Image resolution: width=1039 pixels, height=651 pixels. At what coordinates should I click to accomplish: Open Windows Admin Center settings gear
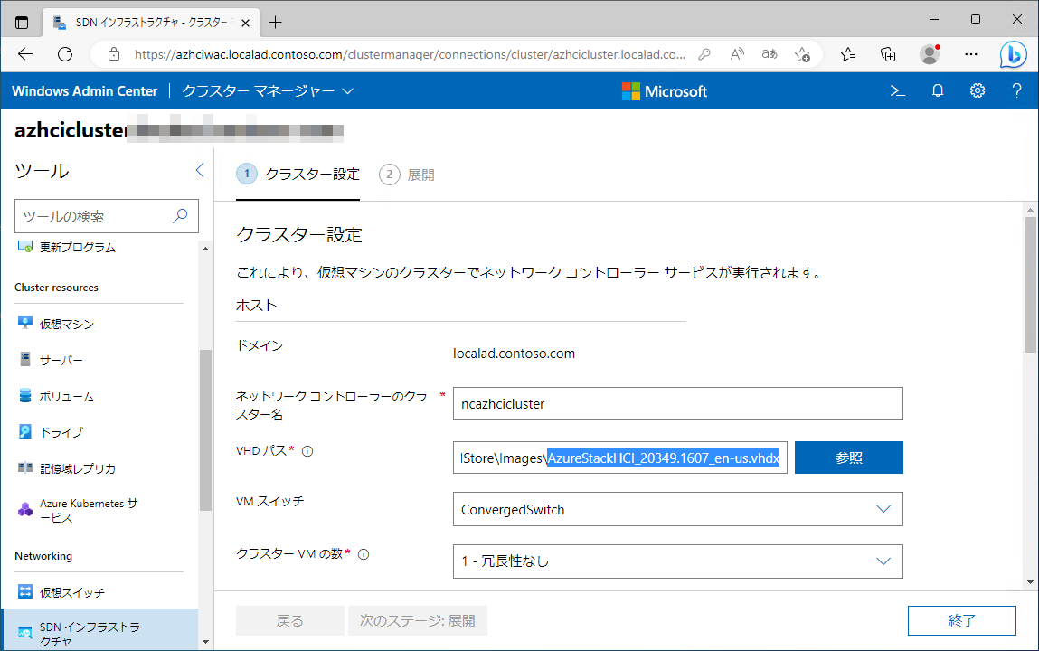point(977,90)
